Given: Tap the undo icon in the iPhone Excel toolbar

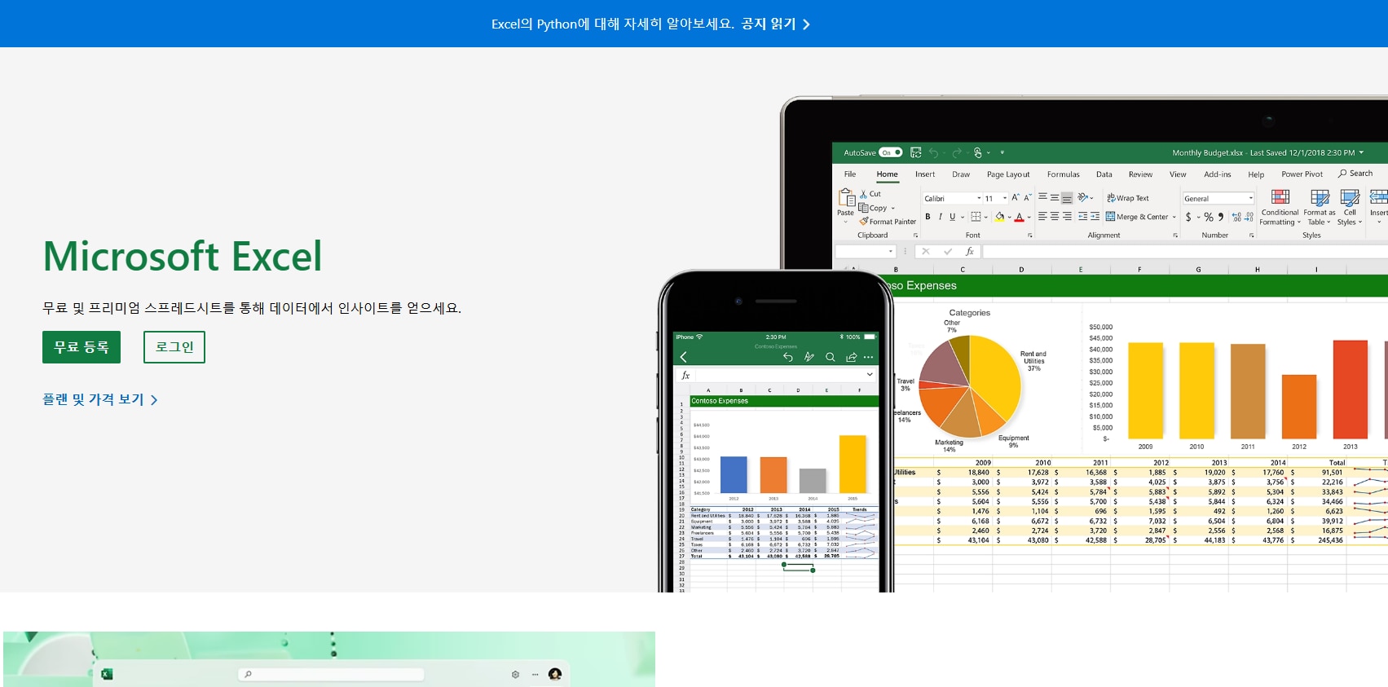Looking at the screenshot, I should (787, 357).
